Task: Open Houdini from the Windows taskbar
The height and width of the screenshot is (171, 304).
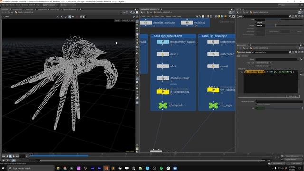Action: point(106,168)
